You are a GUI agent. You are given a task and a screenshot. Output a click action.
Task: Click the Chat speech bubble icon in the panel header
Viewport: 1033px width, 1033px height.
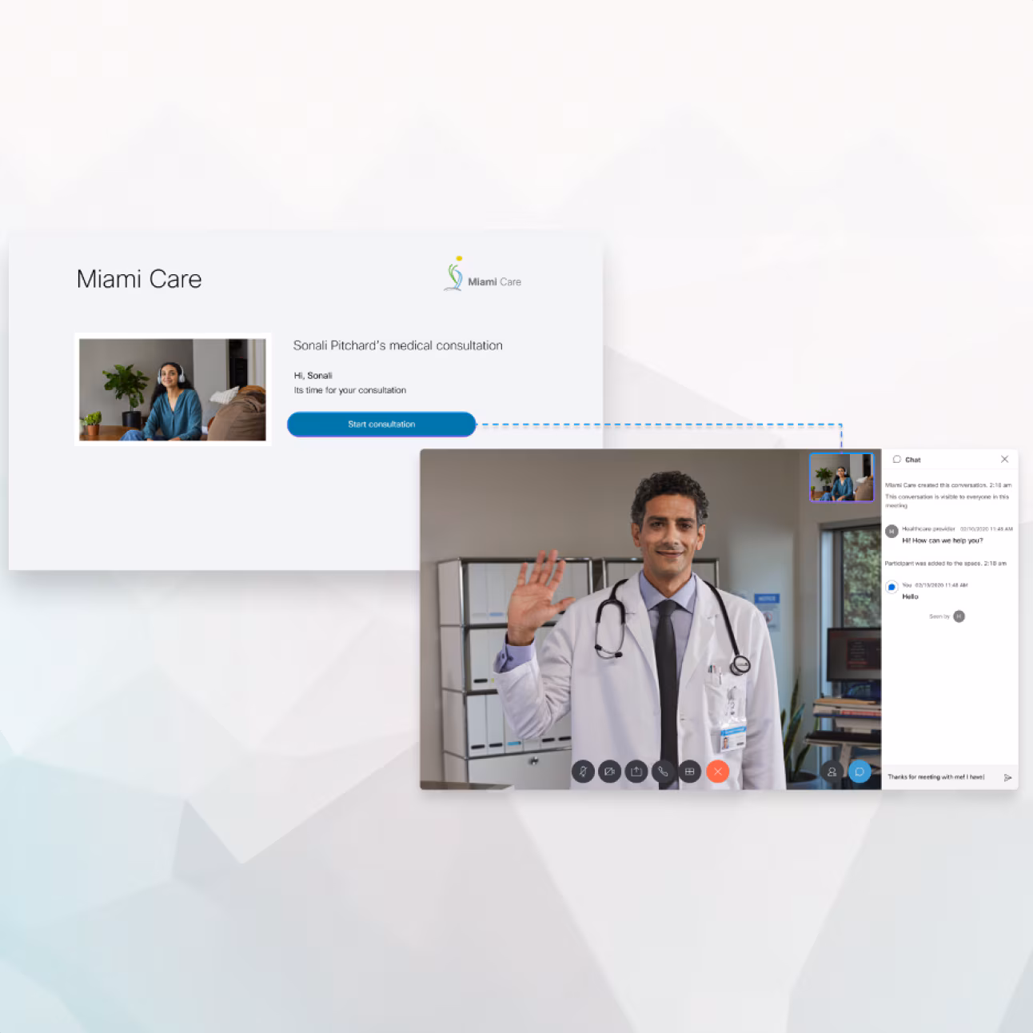[897, 459]
